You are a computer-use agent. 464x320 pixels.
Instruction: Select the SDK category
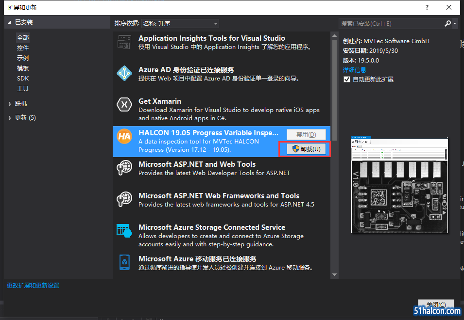(23, 78)
